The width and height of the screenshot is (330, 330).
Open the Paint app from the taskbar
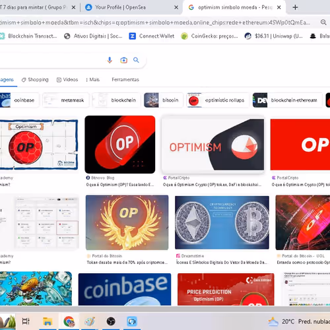pyautogui.click(x=90, y=321)
